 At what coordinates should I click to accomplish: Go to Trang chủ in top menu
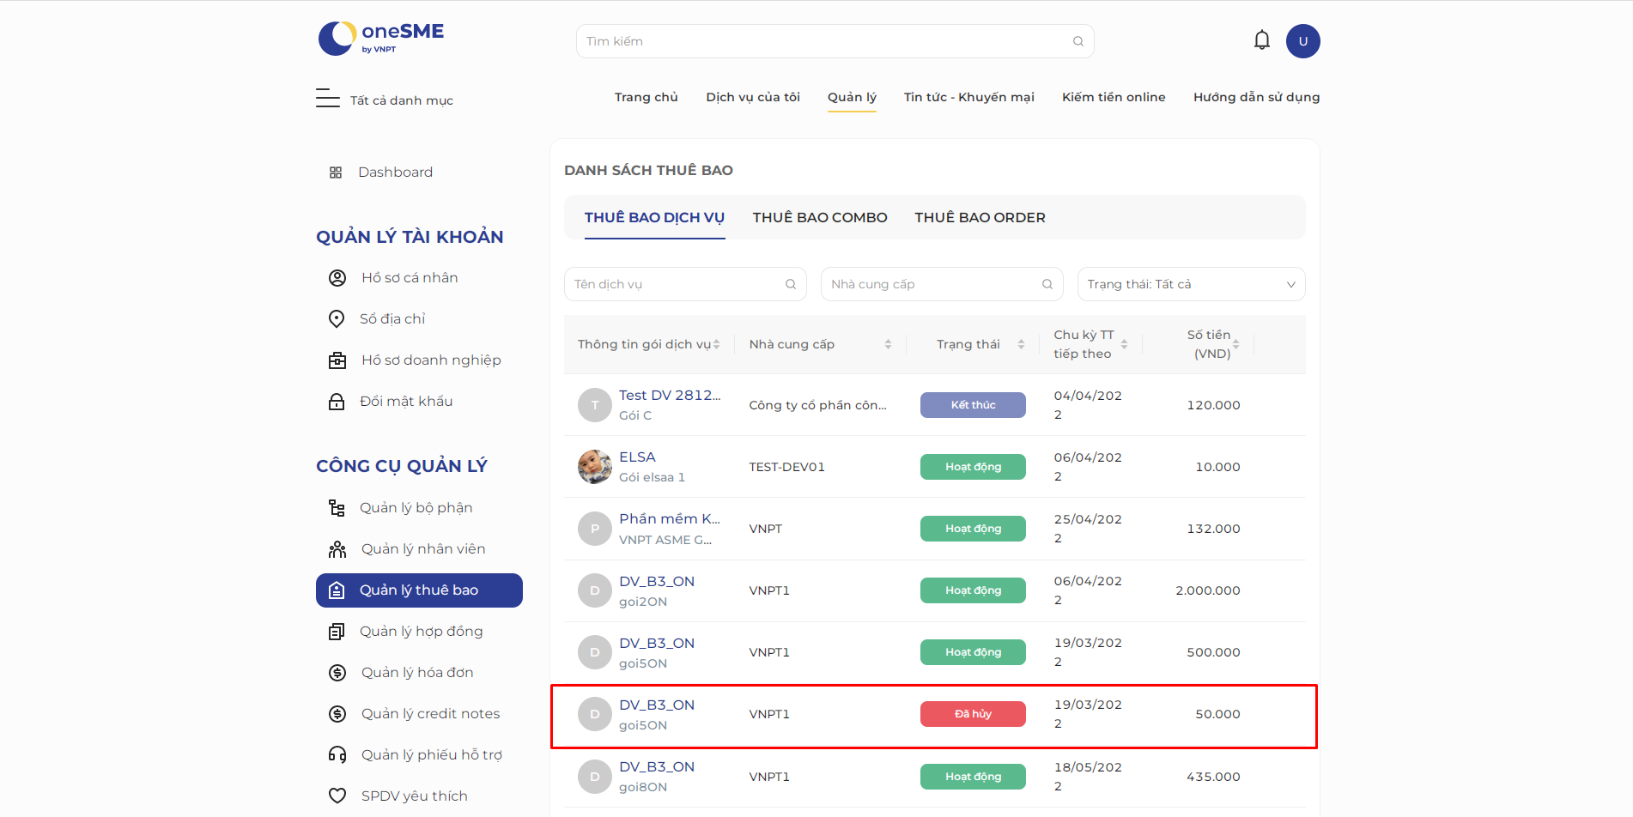pyautogui.click(x=646, y=97)
